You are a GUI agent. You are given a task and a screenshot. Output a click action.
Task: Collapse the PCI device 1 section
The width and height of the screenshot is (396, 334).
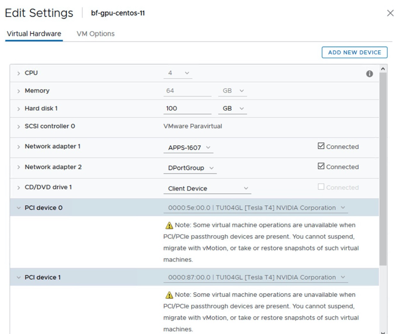click(x=19, y=278)
